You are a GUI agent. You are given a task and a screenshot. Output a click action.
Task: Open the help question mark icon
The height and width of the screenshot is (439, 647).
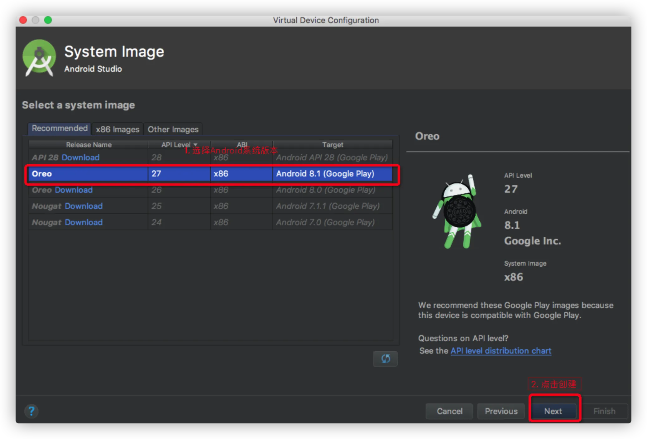(x=31, y=411)
